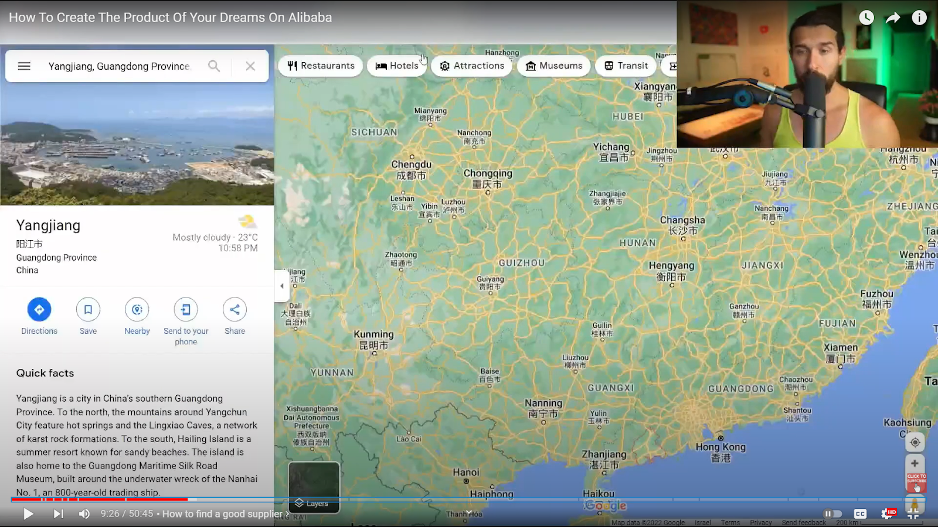
Task: Zoom in the map with plus
Action: point(915,463)
